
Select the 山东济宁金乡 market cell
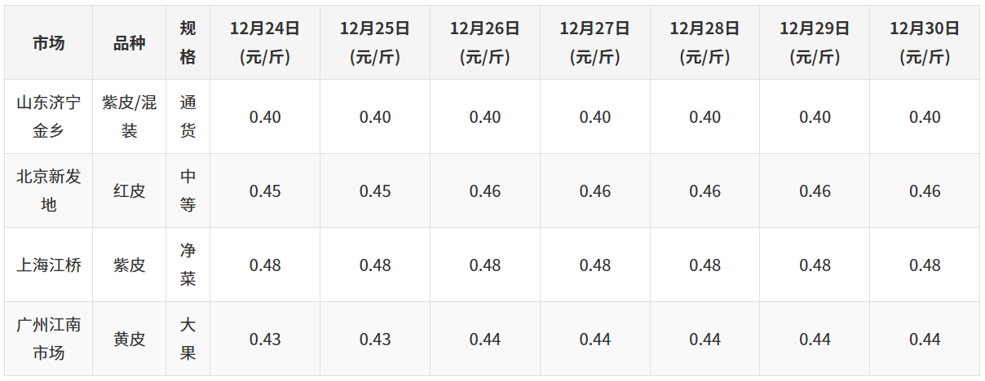[49, 116]
